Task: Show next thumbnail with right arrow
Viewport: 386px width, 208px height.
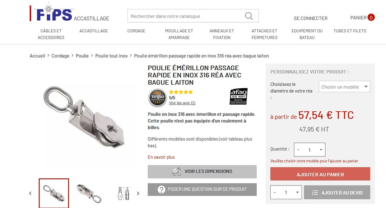Action: tap(138, 193)
